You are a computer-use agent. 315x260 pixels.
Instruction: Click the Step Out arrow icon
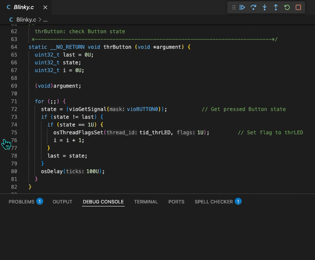276,7
